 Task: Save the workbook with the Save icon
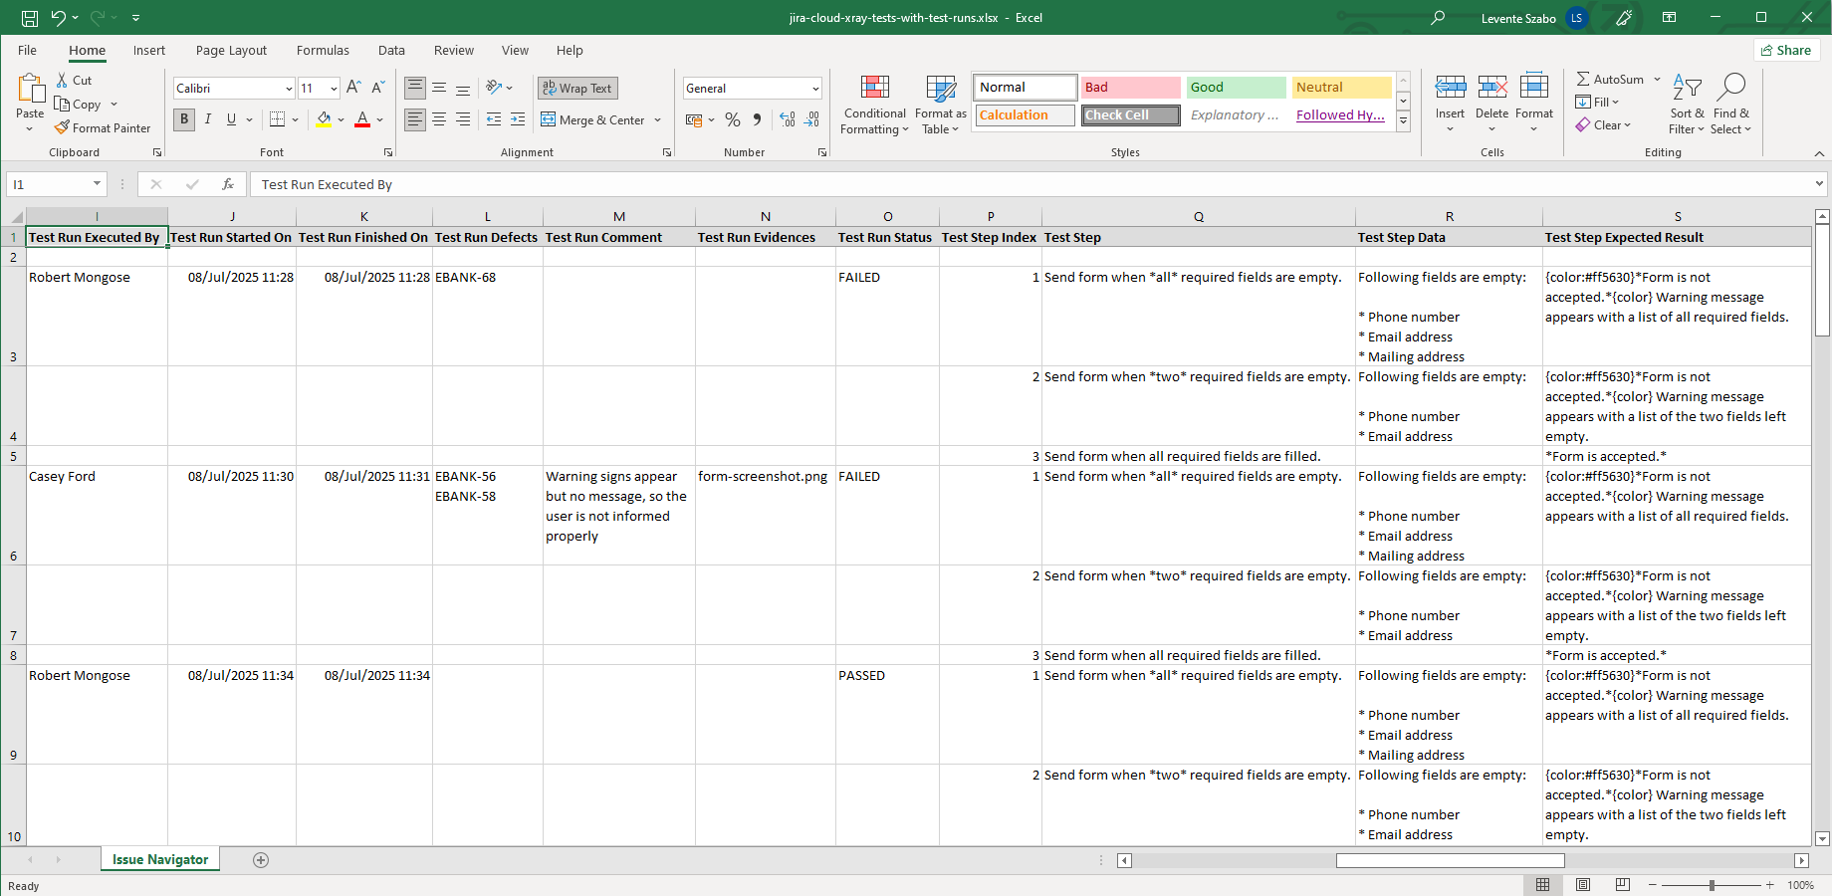point(30,18)
